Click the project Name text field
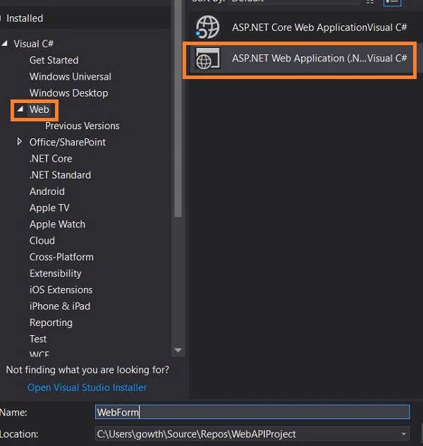This screenshot has width=423, height=446. pyautogui.click(x=252, y=412)
